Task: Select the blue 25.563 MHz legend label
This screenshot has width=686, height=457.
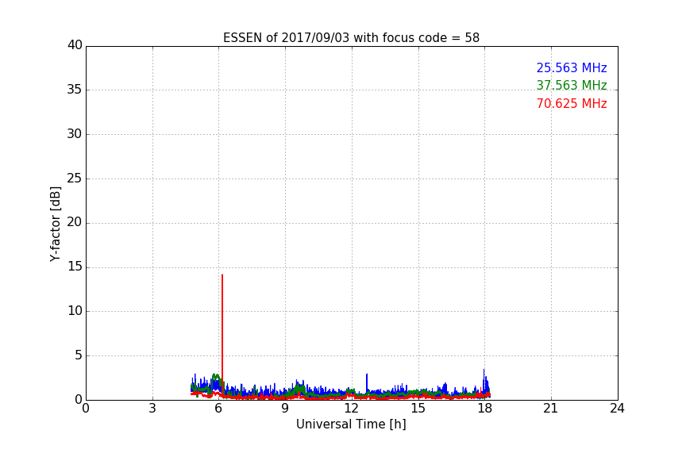Action: coord(572,67)
